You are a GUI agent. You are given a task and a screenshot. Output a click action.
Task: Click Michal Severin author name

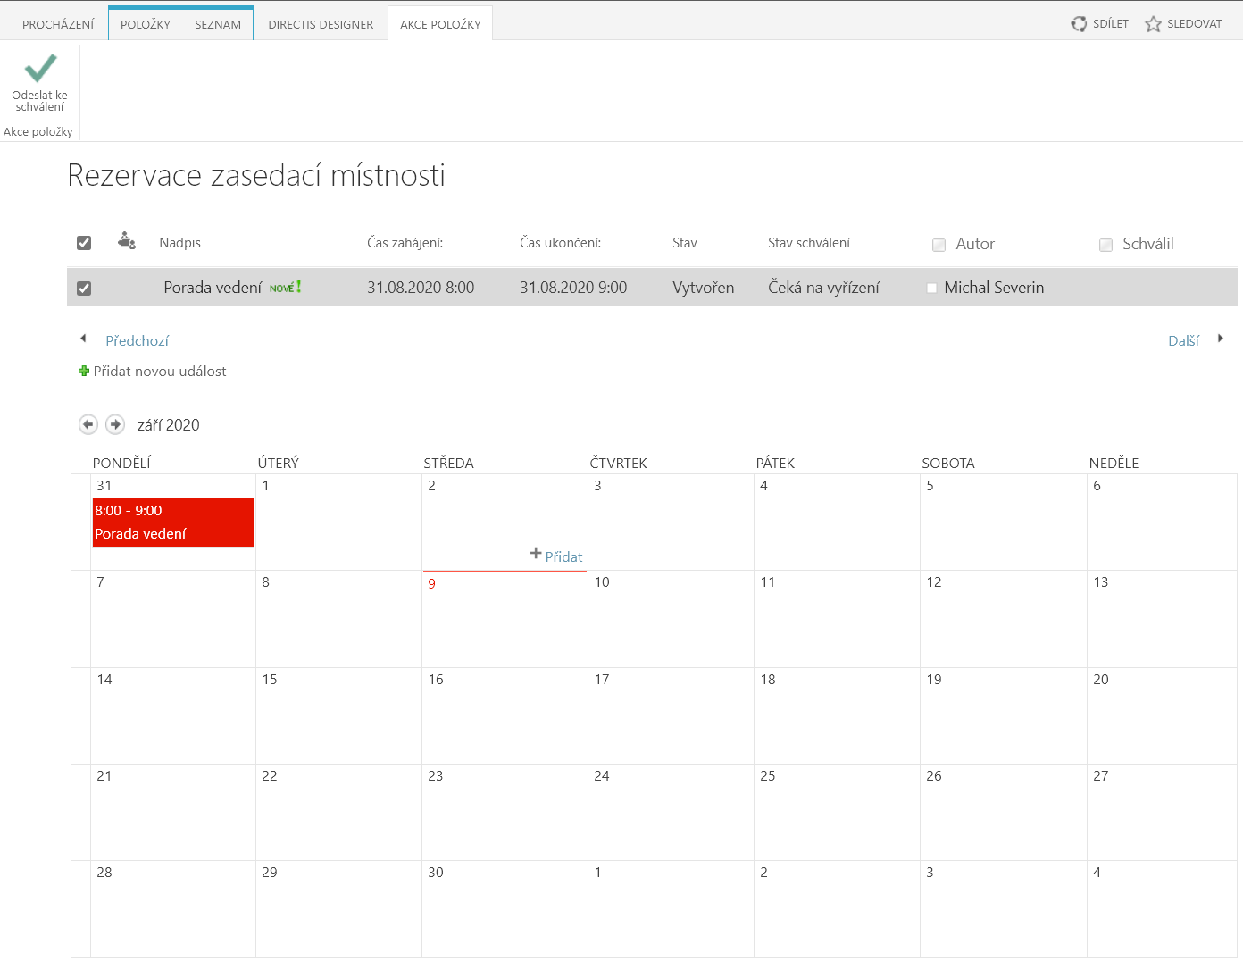pyautogui.click(x=994, y=288)
